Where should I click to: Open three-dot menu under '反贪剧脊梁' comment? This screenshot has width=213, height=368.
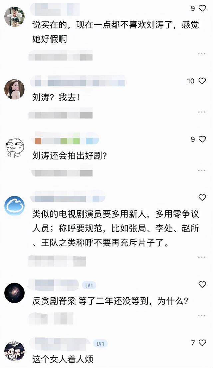pos(202,315)
